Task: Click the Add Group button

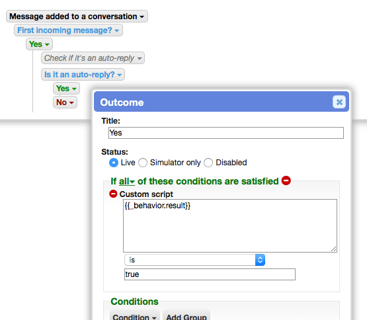Action: click(x=186, y=315)
